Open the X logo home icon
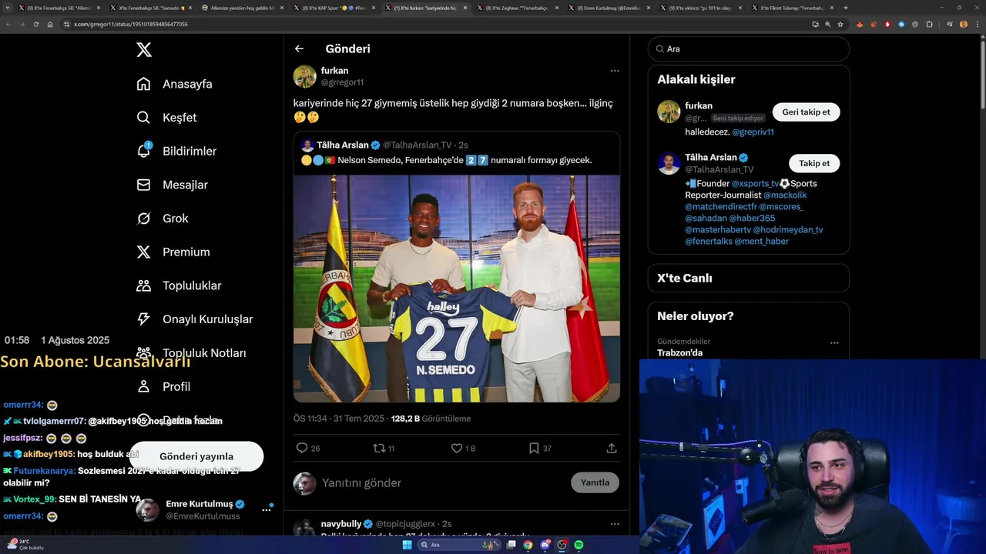 coord(144,50)
